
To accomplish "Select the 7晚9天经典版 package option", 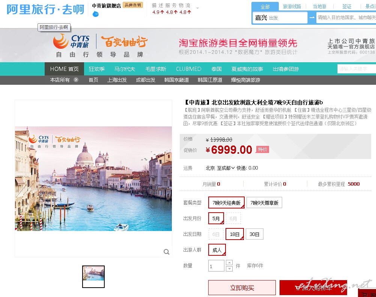I will click(226, 203).
